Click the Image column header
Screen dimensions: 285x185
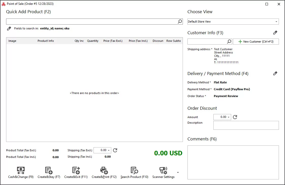click(x=12, y=41)
